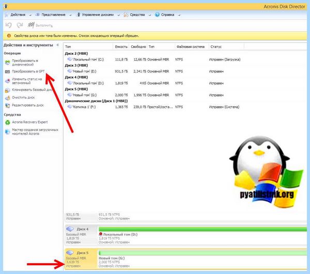Select Диск 4 (MBR) group row
310x274 pixels.
coord(76,77)
